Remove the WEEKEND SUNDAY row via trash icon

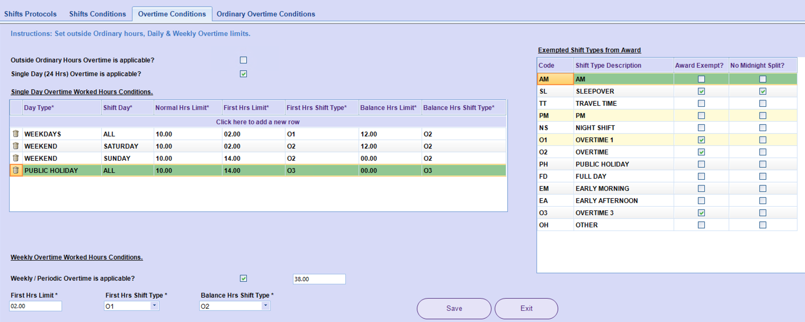pos(16,158)
